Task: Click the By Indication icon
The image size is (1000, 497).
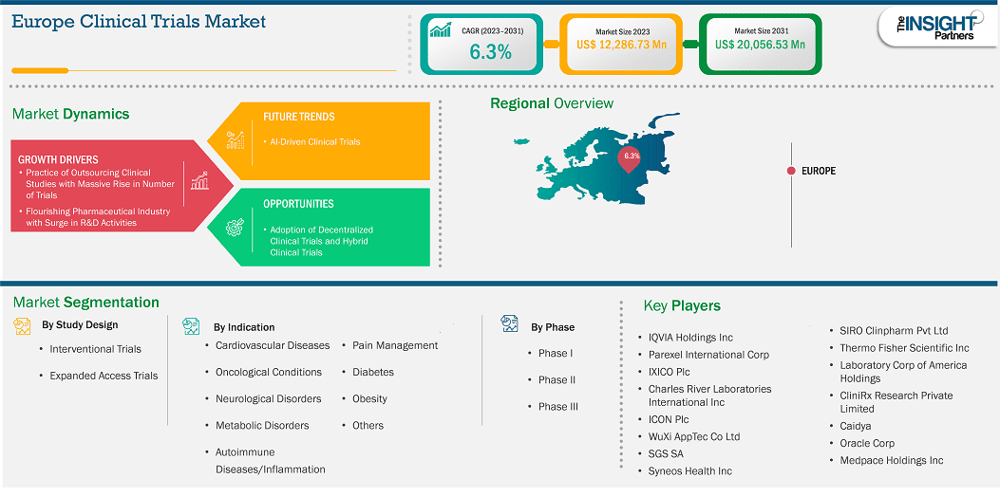Action: click(191, 326)
